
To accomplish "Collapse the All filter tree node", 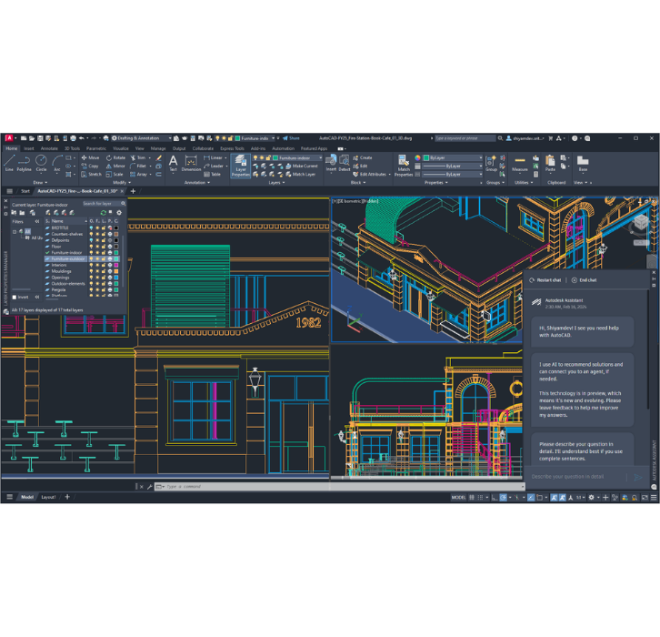I will coord(15,231).
